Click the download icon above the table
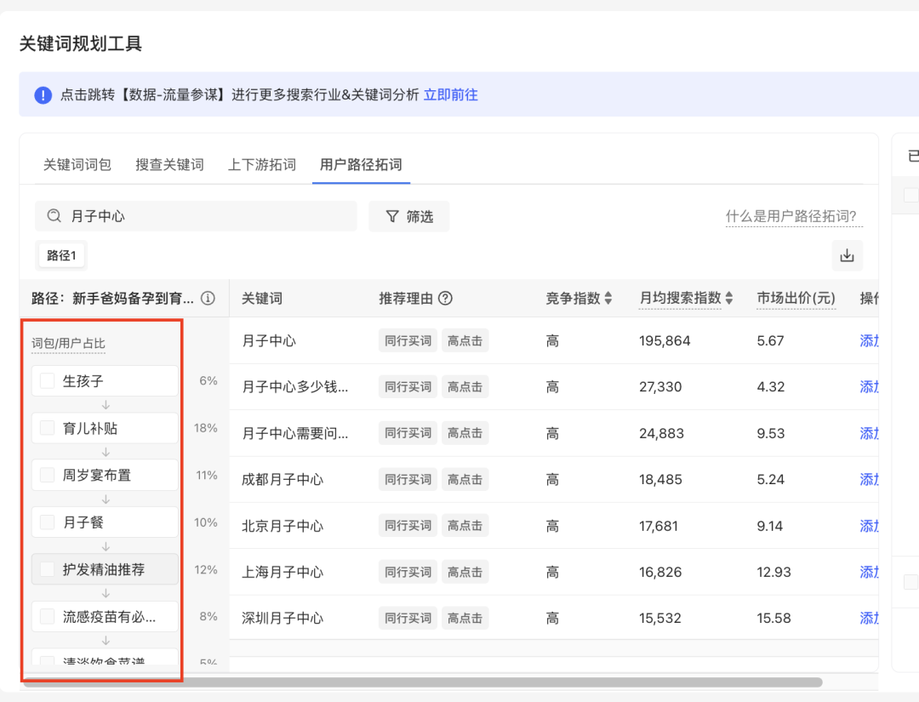 coord(847,255)
